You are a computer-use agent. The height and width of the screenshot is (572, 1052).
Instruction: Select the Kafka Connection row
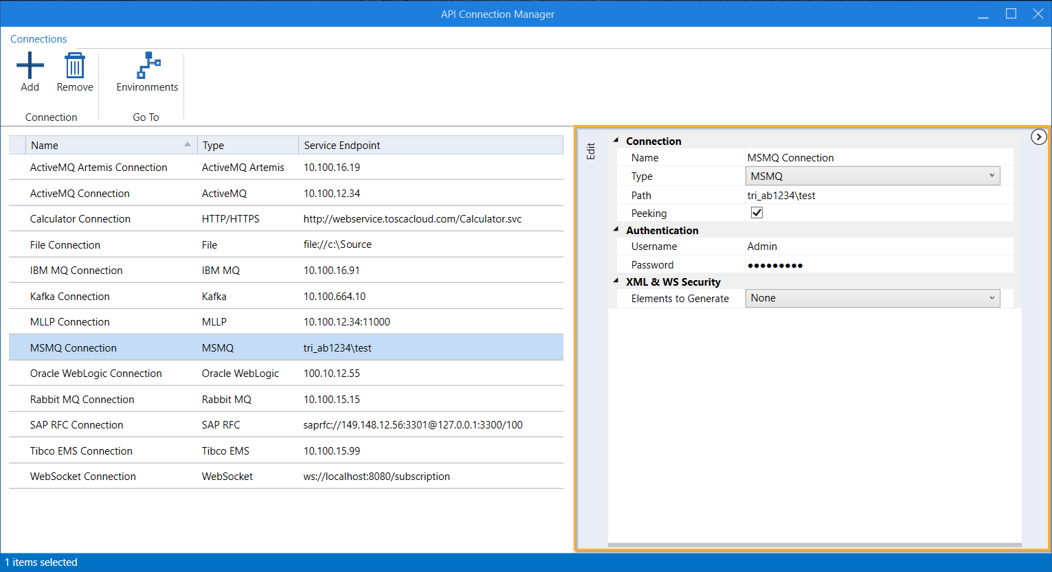pos(70,297)
